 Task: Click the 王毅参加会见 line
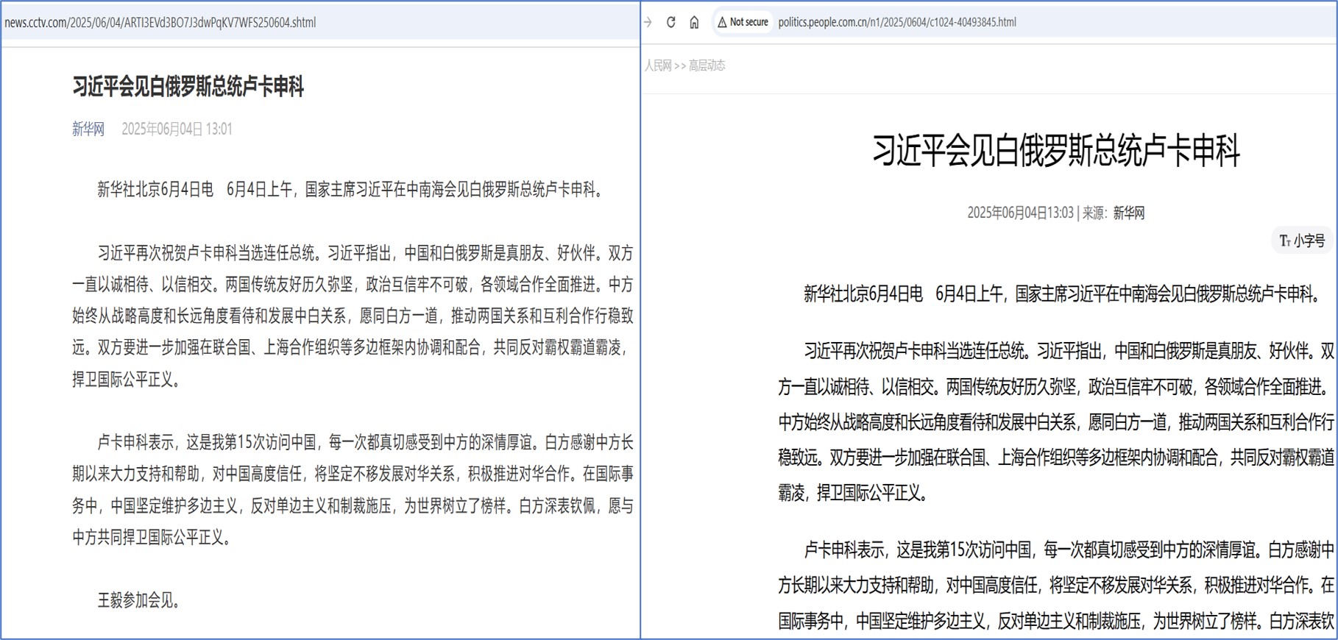pos(139,600)
